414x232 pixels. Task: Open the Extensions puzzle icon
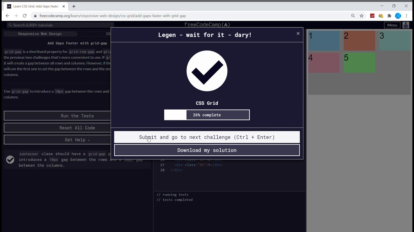click(x=389, y=16)
